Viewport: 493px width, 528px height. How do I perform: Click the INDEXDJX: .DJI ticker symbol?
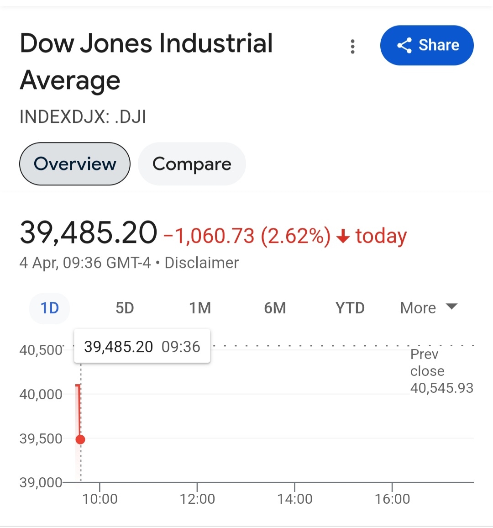(83, 117)
